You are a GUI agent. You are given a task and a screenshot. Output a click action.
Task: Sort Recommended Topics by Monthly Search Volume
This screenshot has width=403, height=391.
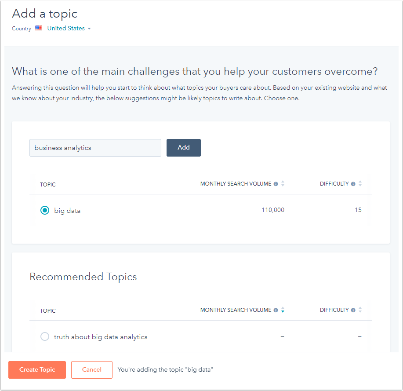click(x=283, y=310)
